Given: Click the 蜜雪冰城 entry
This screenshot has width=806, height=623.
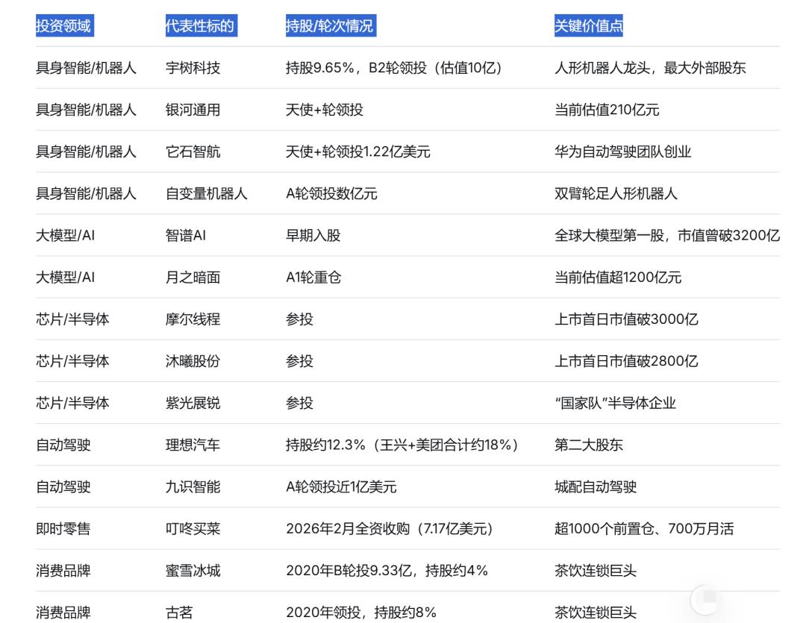Looking at the screenshot, I should 193,570.
